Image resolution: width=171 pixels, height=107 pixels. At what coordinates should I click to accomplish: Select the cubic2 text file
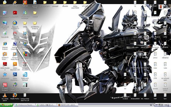(135, 35)
